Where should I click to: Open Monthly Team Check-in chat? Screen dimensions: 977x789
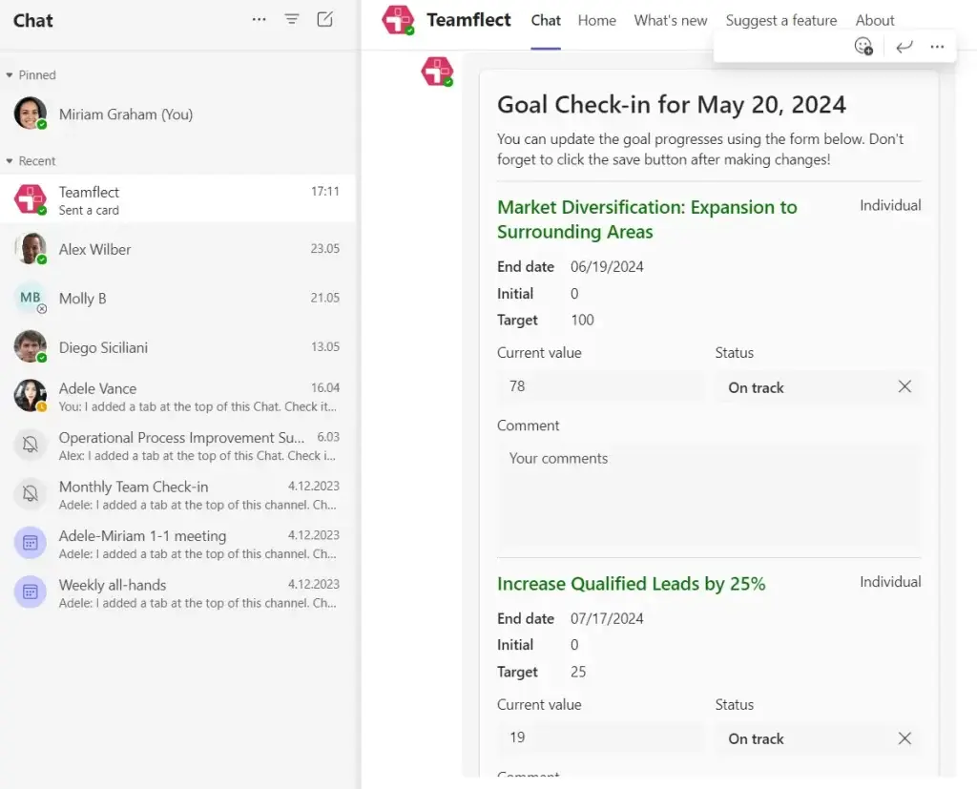pos(177,494)
